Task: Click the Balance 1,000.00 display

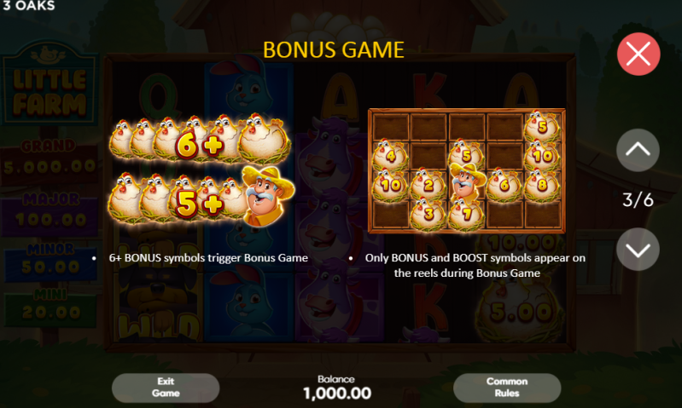Action: 336,388
